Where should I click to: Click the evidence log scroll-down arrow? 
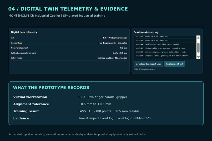(x=198, y=57)
